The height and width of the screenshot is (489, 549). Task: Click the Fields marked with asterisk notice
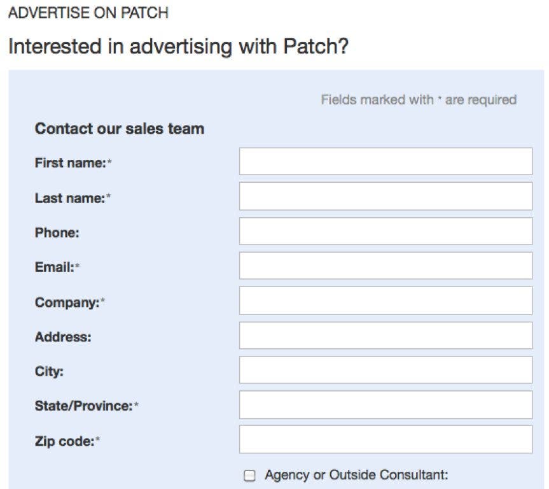418,99
